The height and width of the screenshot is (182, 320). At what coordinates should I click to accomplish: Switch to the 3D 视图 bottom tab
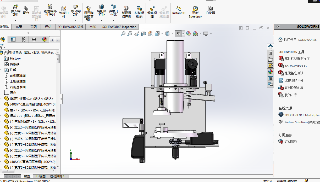pos(40,176)
